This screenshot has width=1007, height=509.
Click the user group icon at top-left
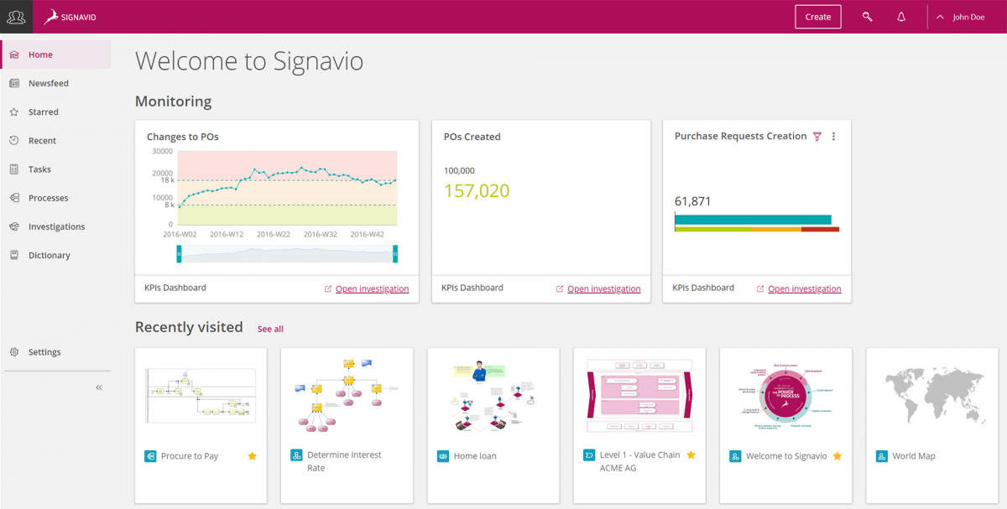(16, 17)
